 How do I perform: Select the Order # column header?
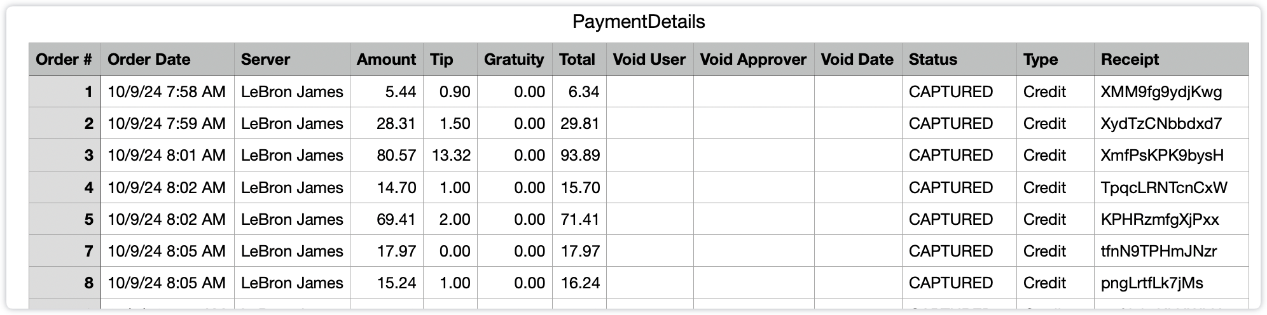point(64,60)
